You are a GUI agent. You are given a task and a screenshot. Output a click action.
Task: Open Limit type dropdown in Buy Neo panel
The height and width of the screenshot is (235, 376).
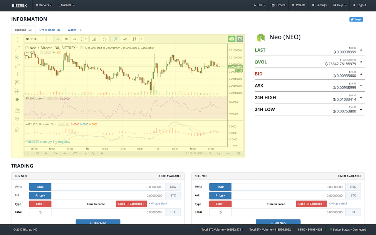(40, 204)
